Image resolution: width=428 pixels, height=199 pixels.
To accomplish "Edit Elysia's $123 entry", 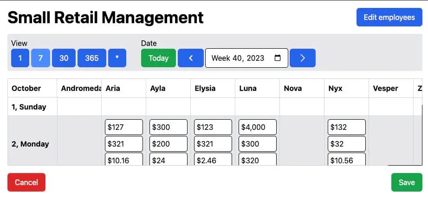I will point(213,127).
